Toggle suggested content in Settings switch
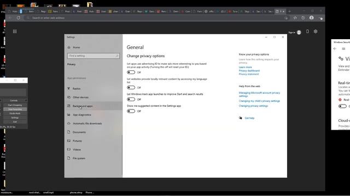The height and width of the screenshot is (196, 350). point(131,111)
